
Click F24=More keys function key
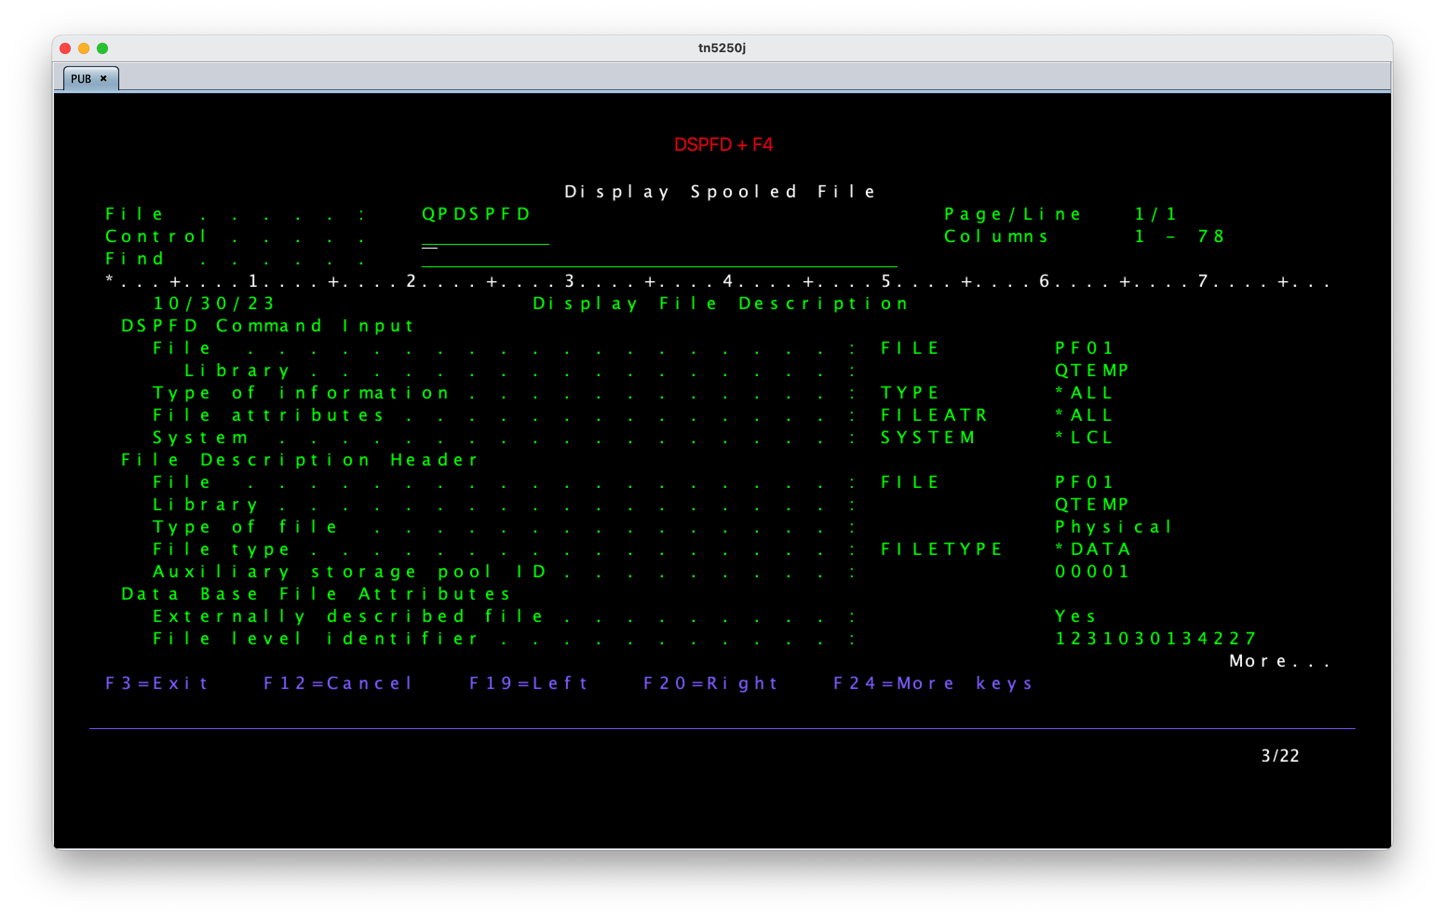pos(933,683)
